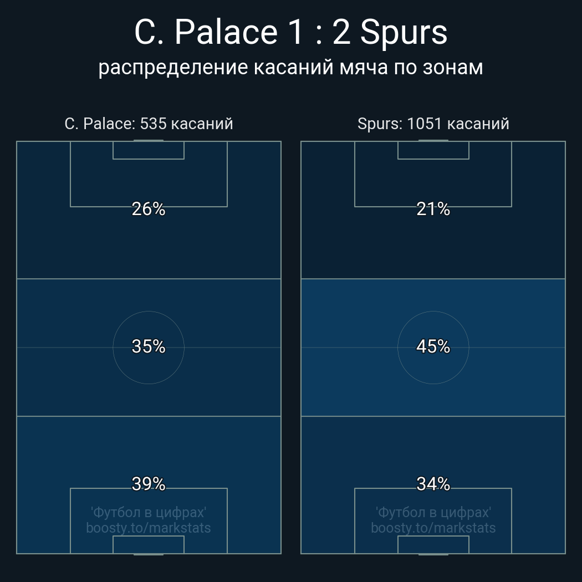The height and width of the screenshot is (582, 582).
Task: Select the top six-yard box on Spurs pitch
Action: [433, 150]
